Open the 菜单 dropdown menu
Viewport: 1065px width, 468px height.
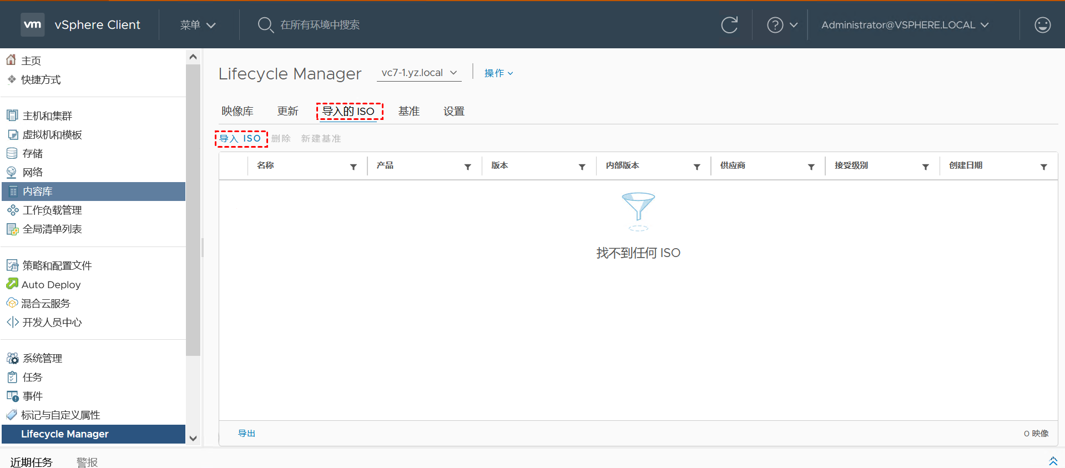pos(198,25)
